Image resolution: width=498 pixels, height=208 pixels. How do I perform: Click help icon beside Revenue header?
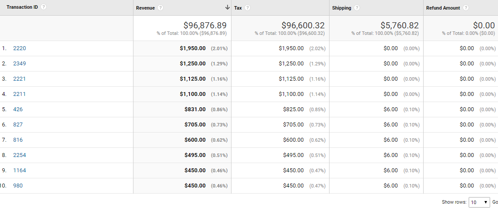tap(161, 8)
